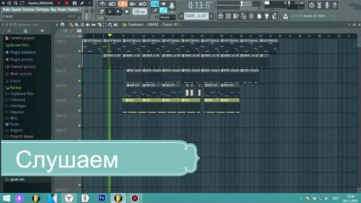Pause playback with the transport play button
This screenshot has height=203, width=361.
(x=110, y=12)
